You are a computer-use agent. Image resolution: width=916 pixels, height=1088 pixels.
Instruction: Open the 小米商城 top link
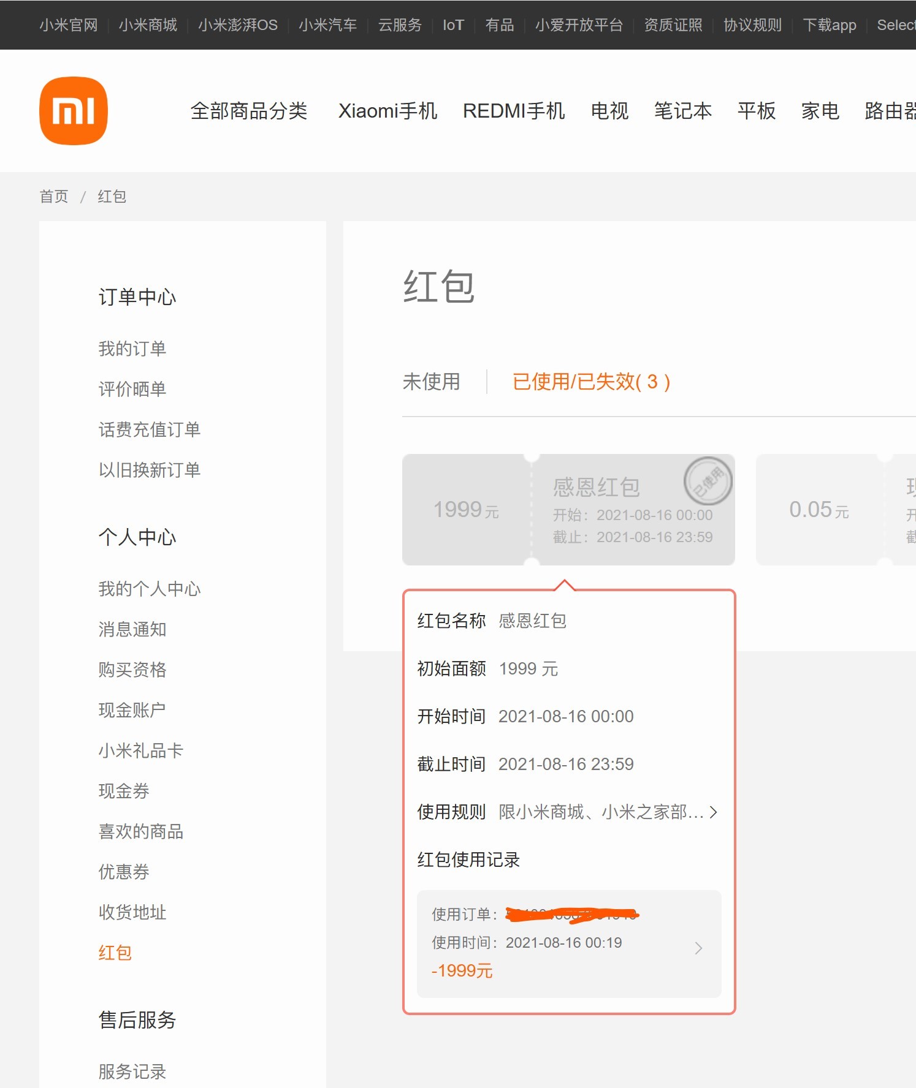[x=148, y=25]
